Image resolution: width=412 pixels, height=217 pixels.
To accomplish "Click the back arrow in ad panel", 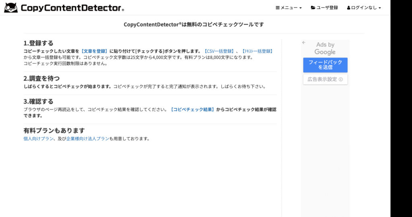I will pyautogui.click(x=304, y=42).
